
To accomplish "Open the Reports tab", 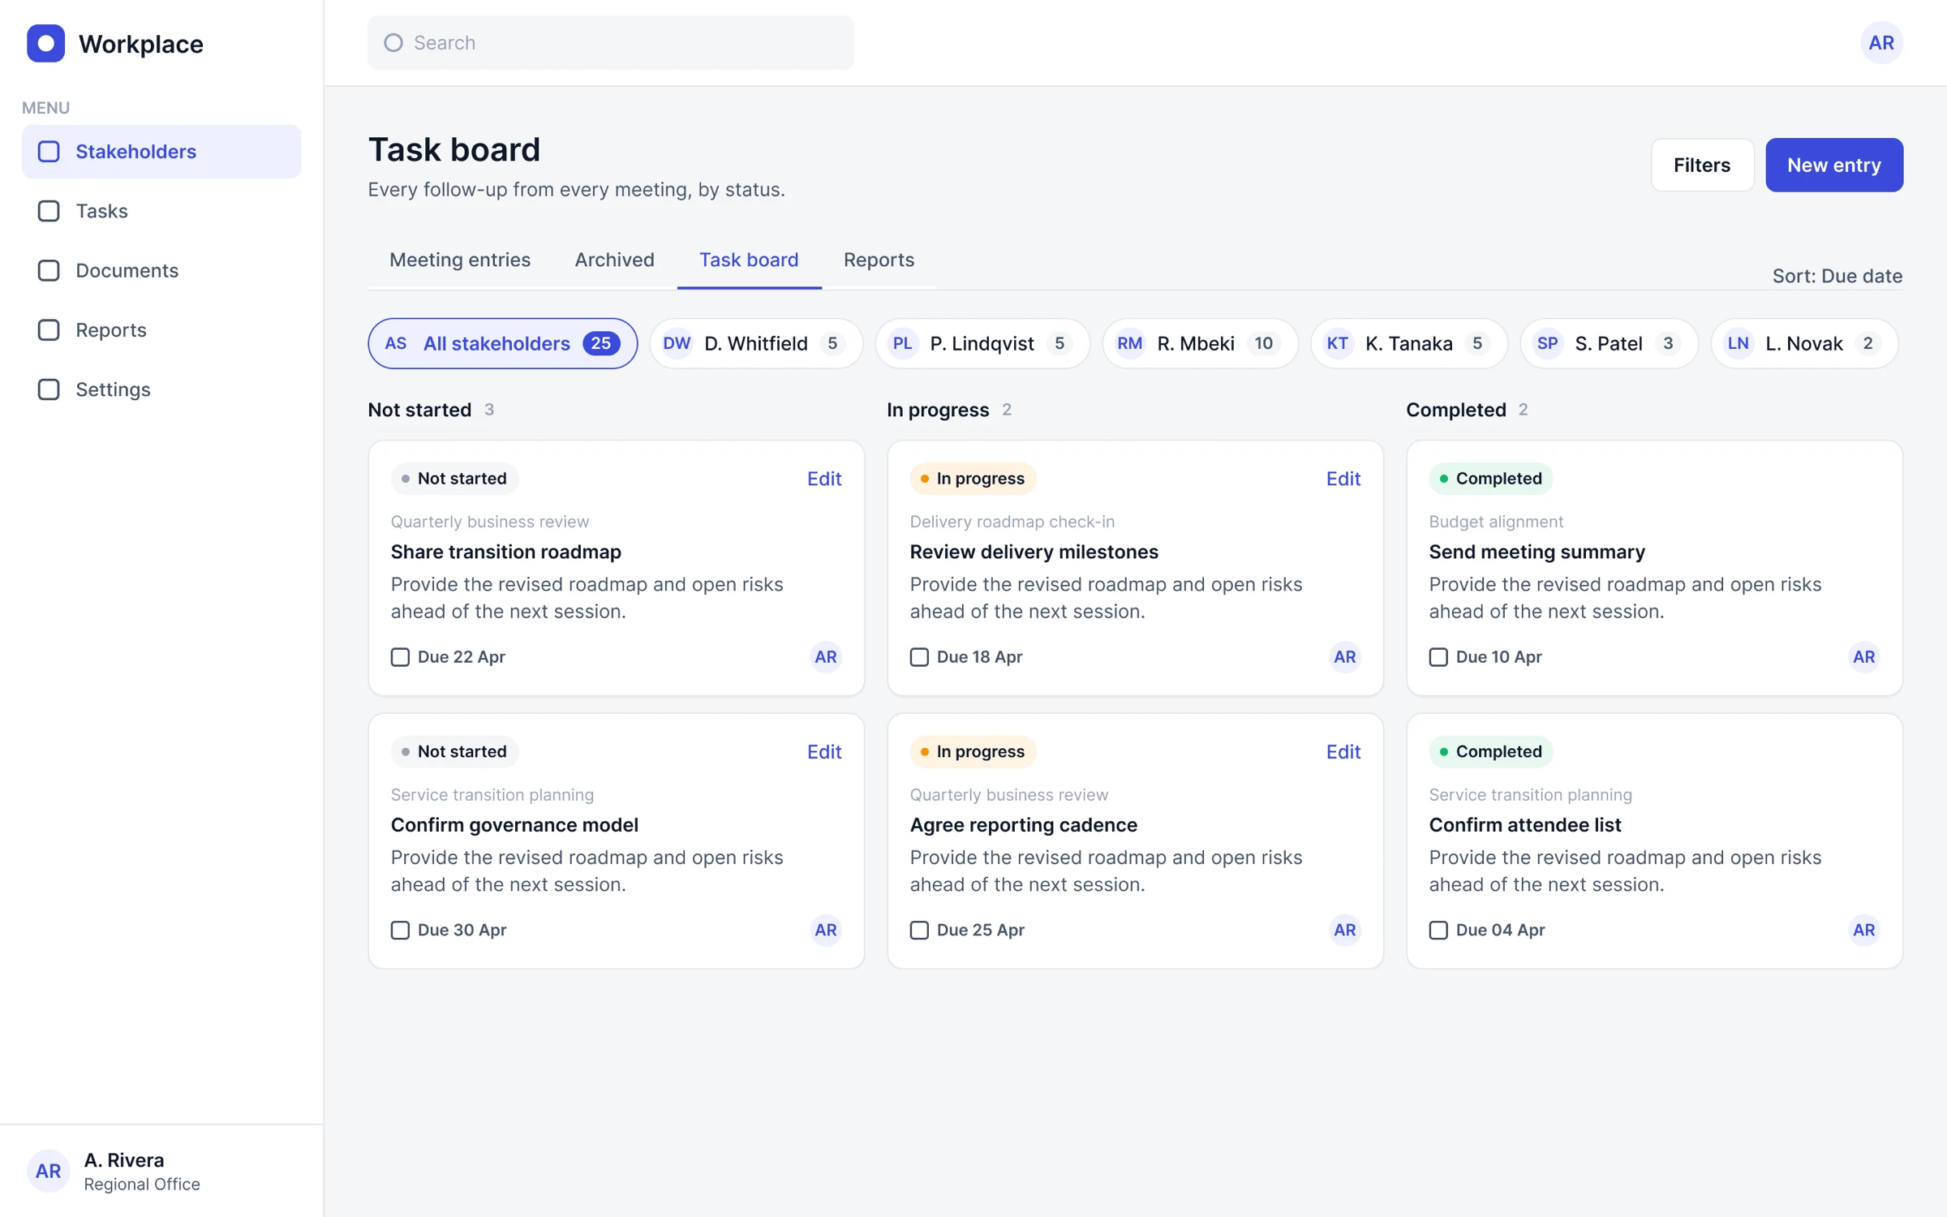I will point(879,260).
